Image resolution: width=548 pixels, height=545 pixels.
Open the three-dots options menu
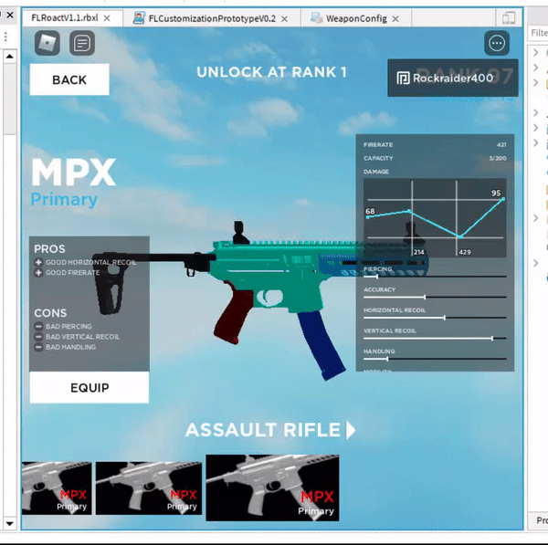497,43
